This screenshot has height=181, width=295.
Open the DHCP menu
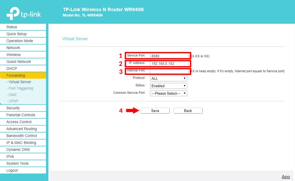23,69
